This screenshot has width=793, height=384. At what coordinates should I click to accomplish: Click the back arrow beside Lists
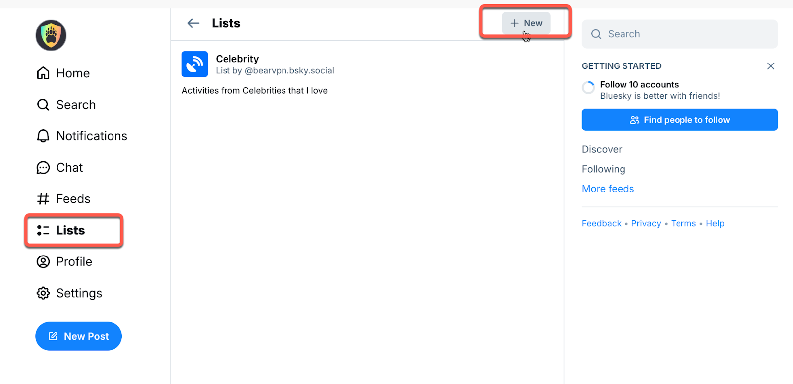[x=193, y=23]
